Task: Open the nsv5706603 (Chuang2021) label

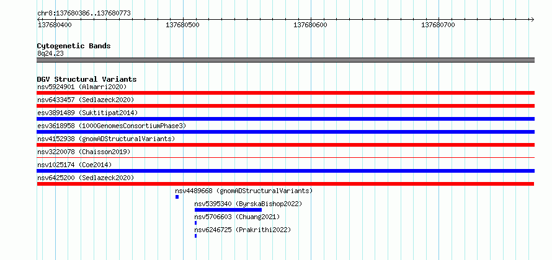Action: pos(237,217)
